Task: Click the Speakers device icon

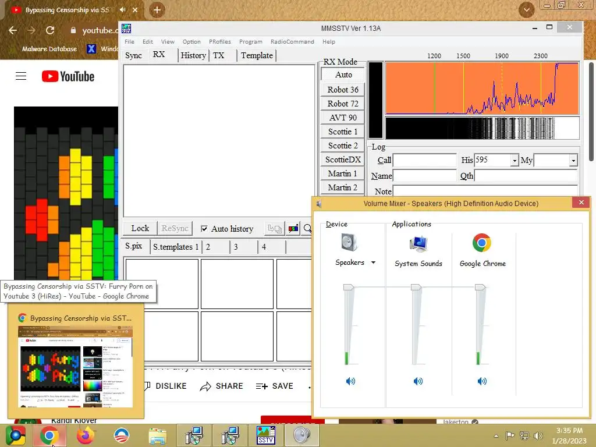Action: pyautogui.click(x=349, y=243)
